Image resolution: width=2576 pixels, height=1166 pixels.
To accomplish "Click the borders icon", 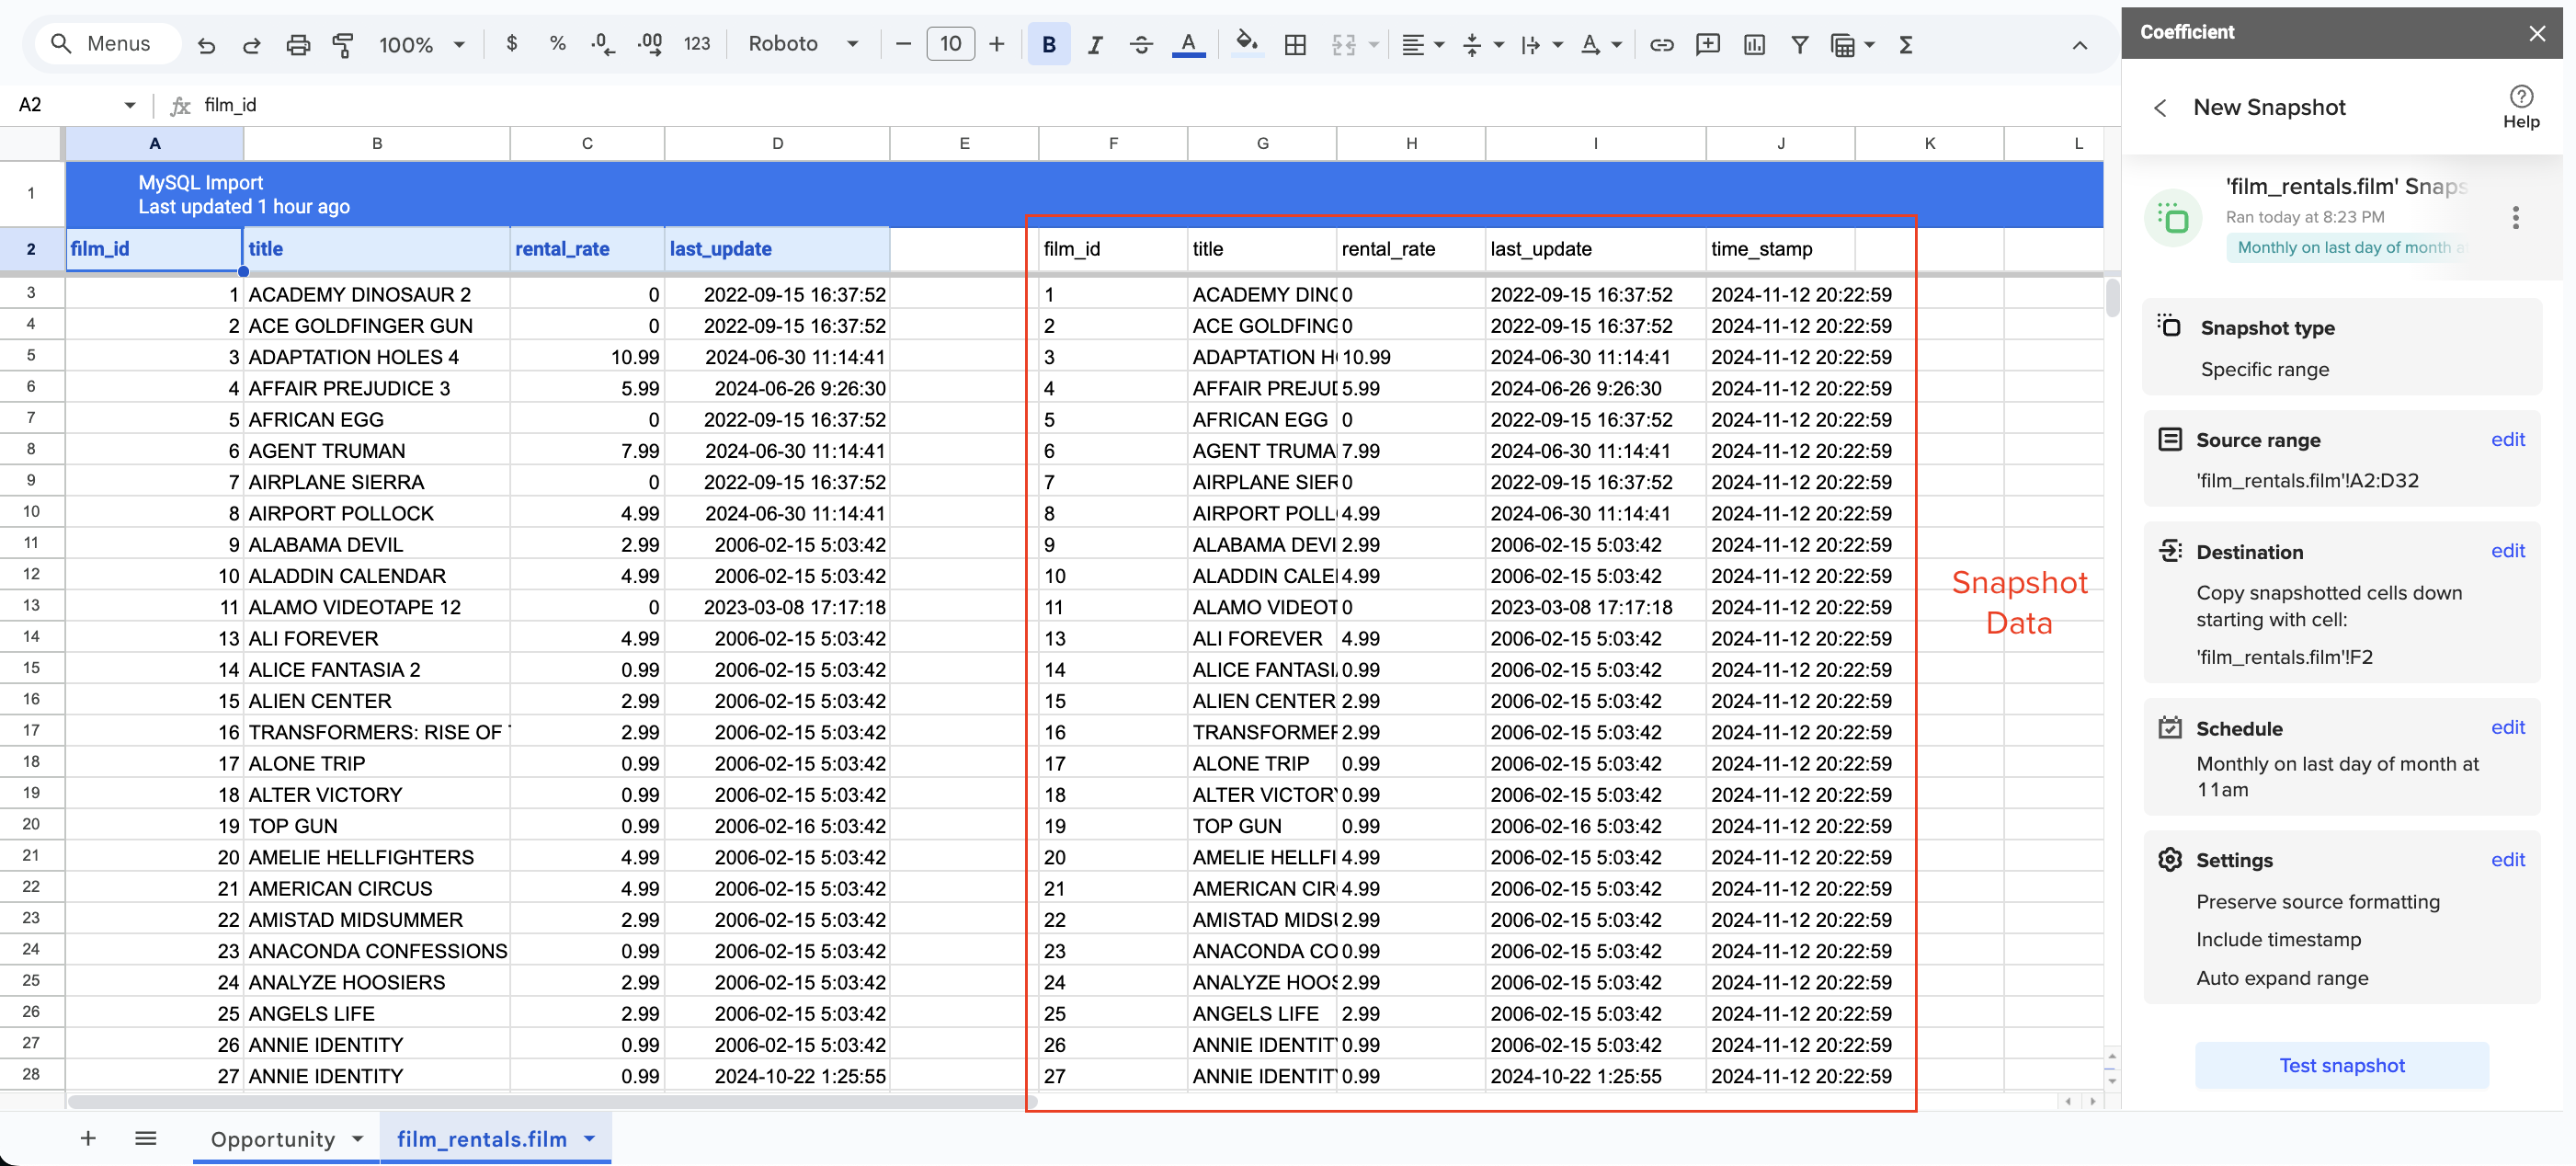I will pos(1295,44).
